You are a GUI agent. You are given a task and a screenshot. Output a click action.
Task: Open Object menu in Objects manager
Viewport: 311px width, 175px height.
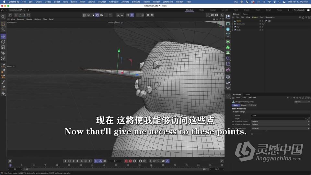tap(255, 17)
